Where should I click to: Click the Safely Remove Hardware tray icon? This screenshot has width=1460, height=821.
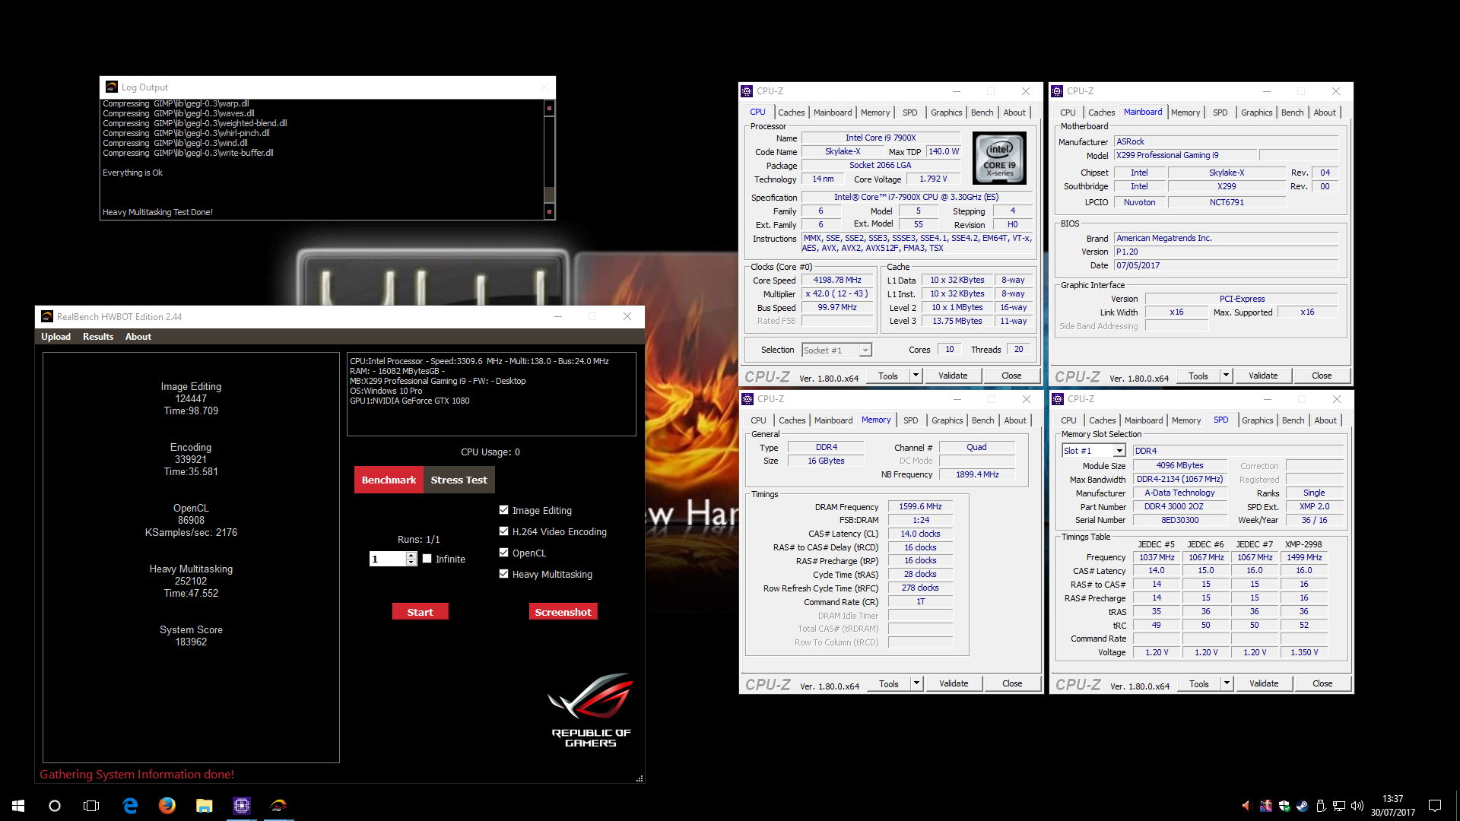coord(1321,806)
